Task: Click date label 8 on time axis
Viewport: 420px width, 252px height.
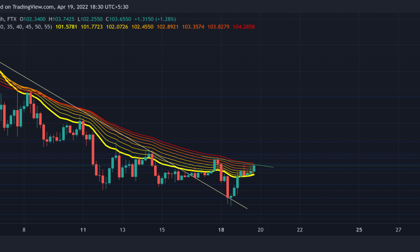Action: [24, 230]
